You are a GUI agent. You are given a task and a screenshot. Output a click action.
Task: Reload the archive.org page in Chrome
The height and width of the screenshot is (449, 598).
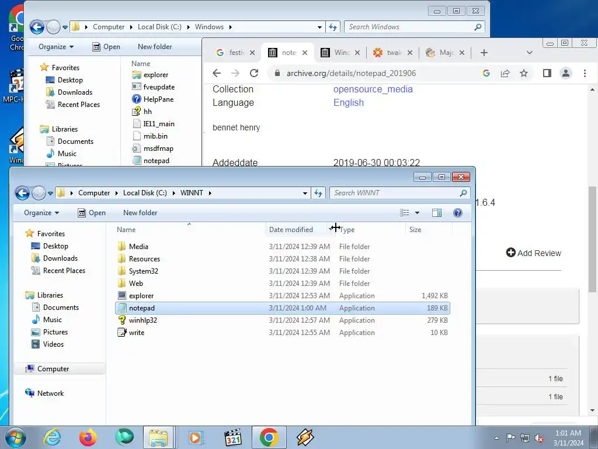[x=254, y=73]
